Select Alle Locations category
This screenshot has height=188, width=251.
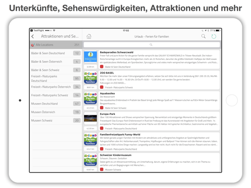[x=56, y=45]
